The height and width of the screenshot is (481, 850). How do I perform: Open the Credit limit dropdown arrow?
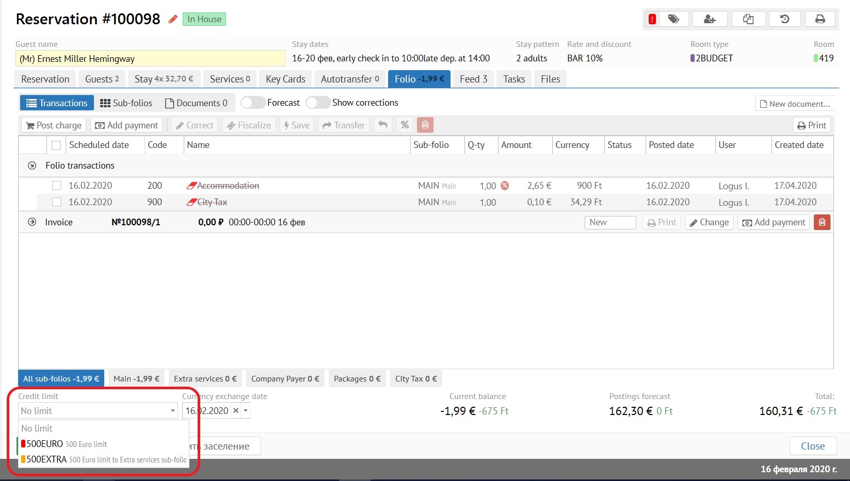pos(173,411)
